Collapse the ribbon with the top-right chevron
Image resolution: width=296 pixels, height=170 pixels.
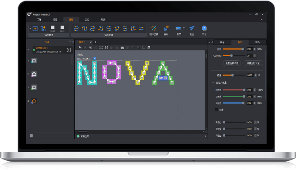coord(262,20)
